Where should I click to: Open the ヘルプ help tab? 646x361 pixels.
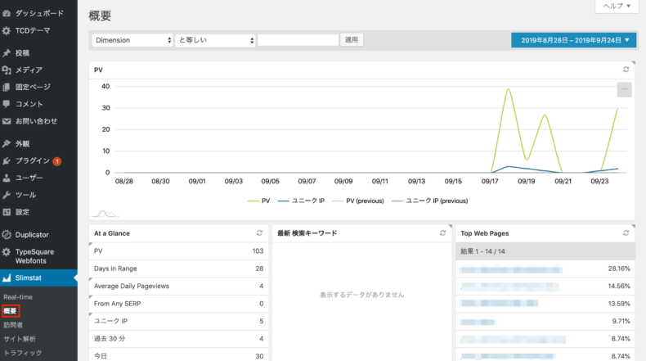pyautogui.click(x=616, y=7)
